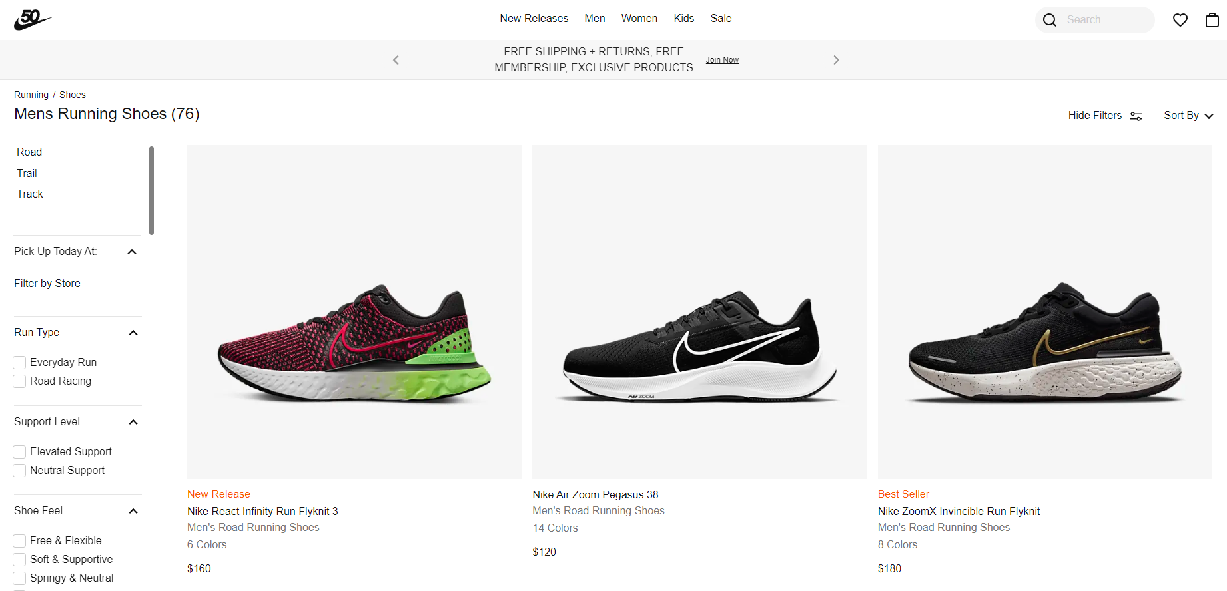Show next promo banner message
This screenshot has height=591, width=1227.
click(836, 60)
